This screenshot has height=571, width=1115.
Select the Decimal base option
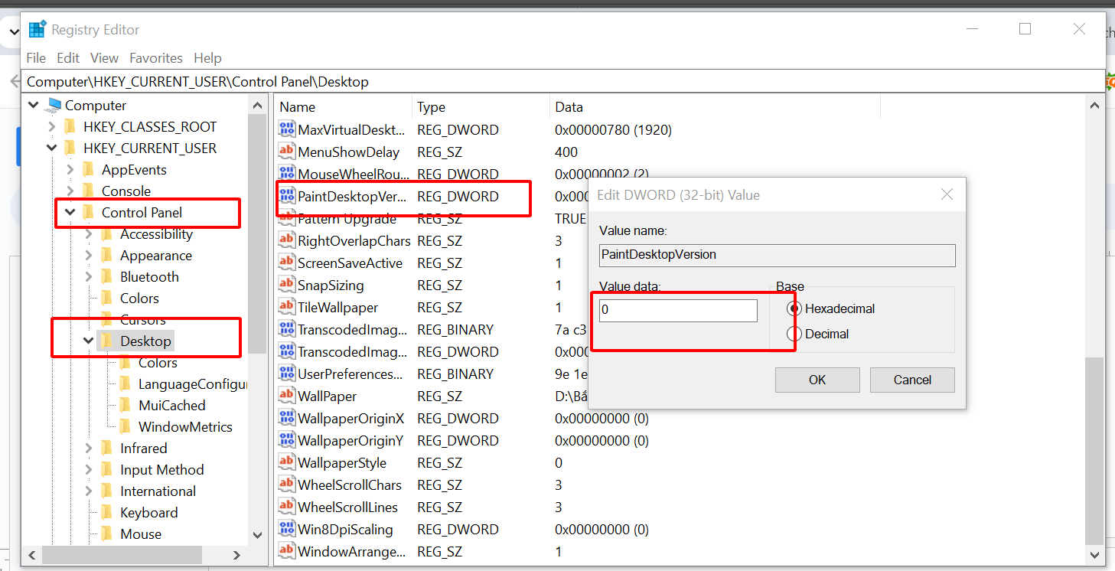[794, 334]
